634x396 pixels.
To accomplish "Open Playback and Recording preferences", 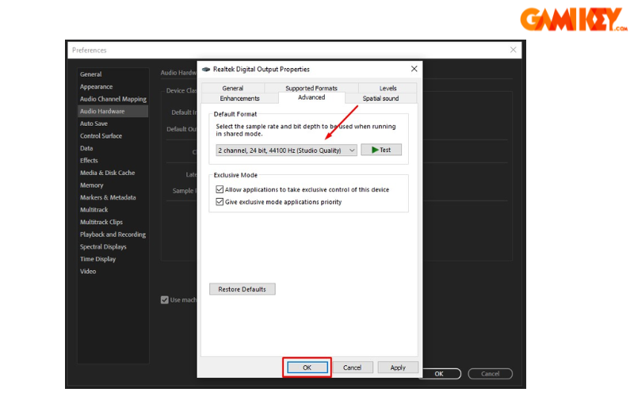I will (x=113, y=234).
